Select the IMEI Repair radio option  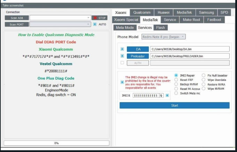point(176,75)
